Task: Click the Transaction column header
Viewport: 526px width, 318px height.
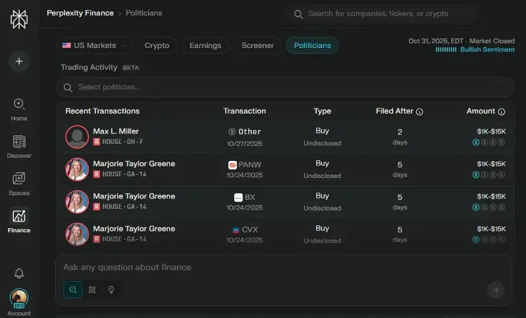Action: point(245,111)
